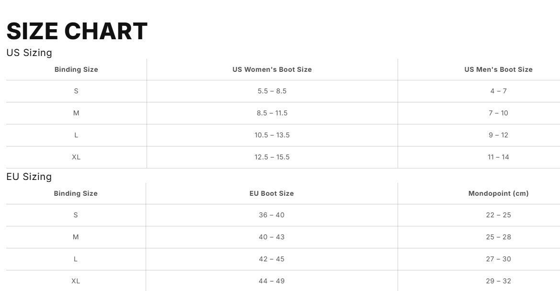Select the US Men's Boot Size header

(x=498, y=69)
